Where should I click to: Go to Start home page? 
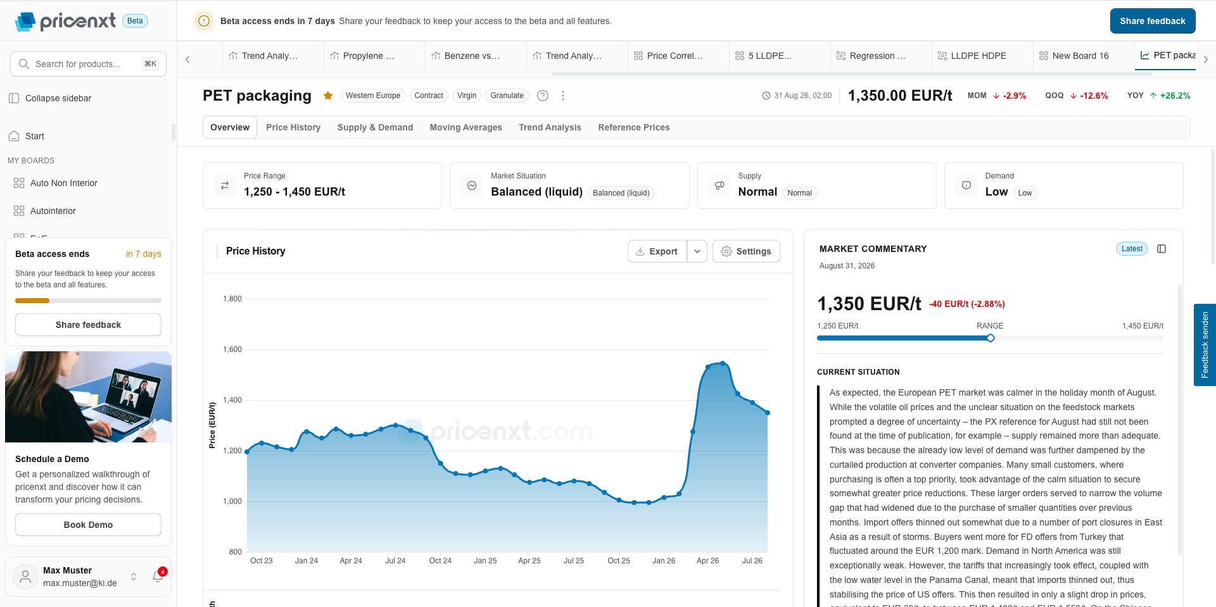pos(27,136)
